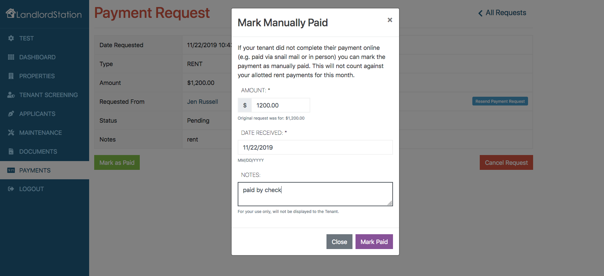Close the Mark Manually Paid dialog

[390, 20]
